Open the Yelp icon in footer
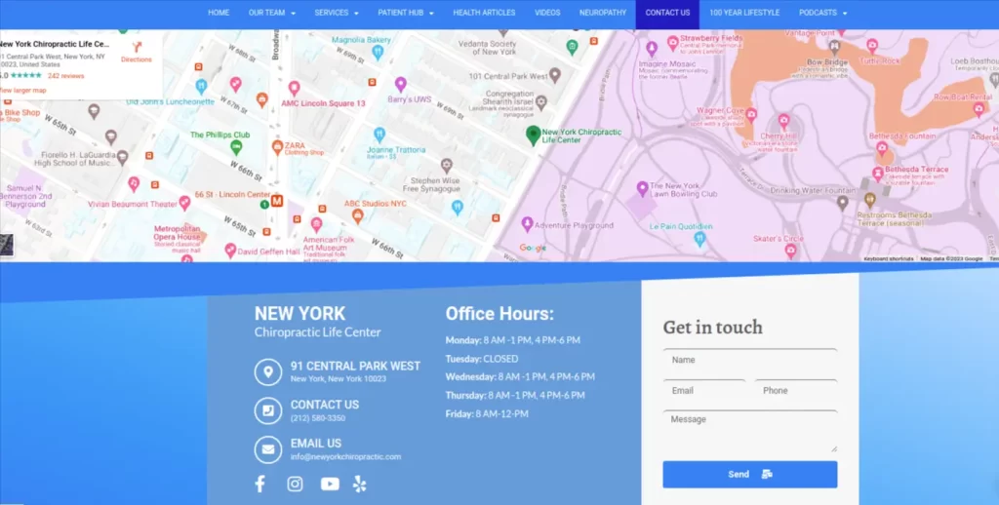Viewport: 999px width, 505px height. click(x=359, y=484)
